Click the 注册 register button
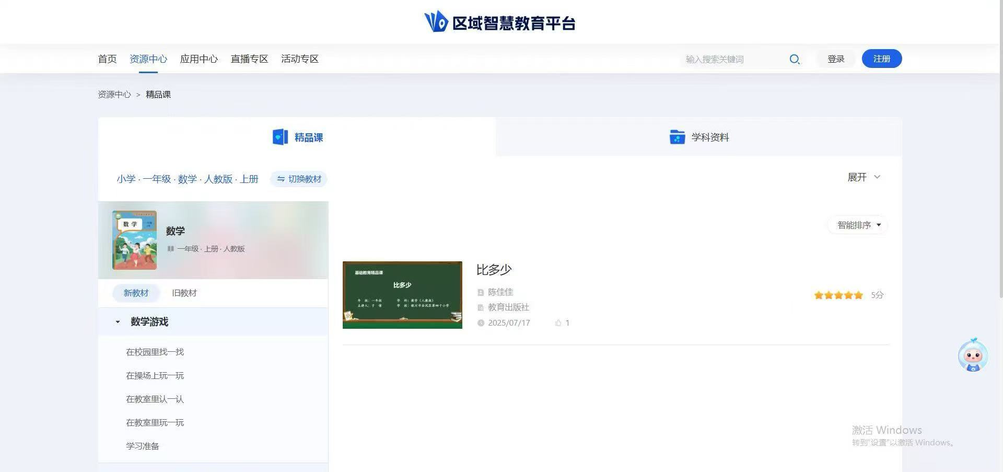The width and height of the screenshot is (1003, 472). click(881, 59)
